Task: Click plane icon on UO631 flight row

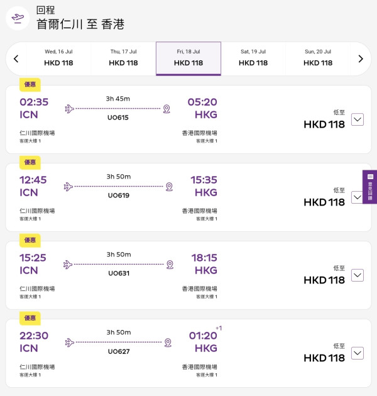Action: [x=69, y=265]
